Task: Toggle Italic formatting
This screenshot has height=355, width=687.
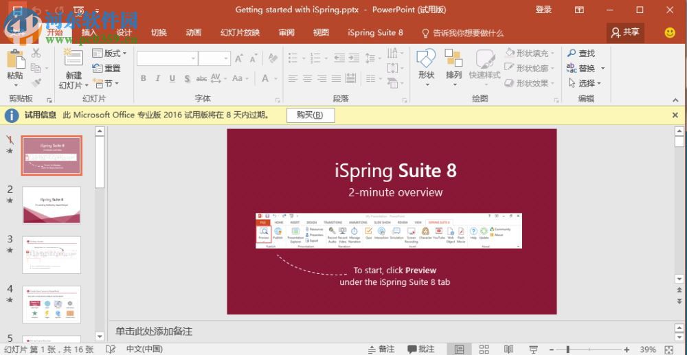Action: coord(158,78)
